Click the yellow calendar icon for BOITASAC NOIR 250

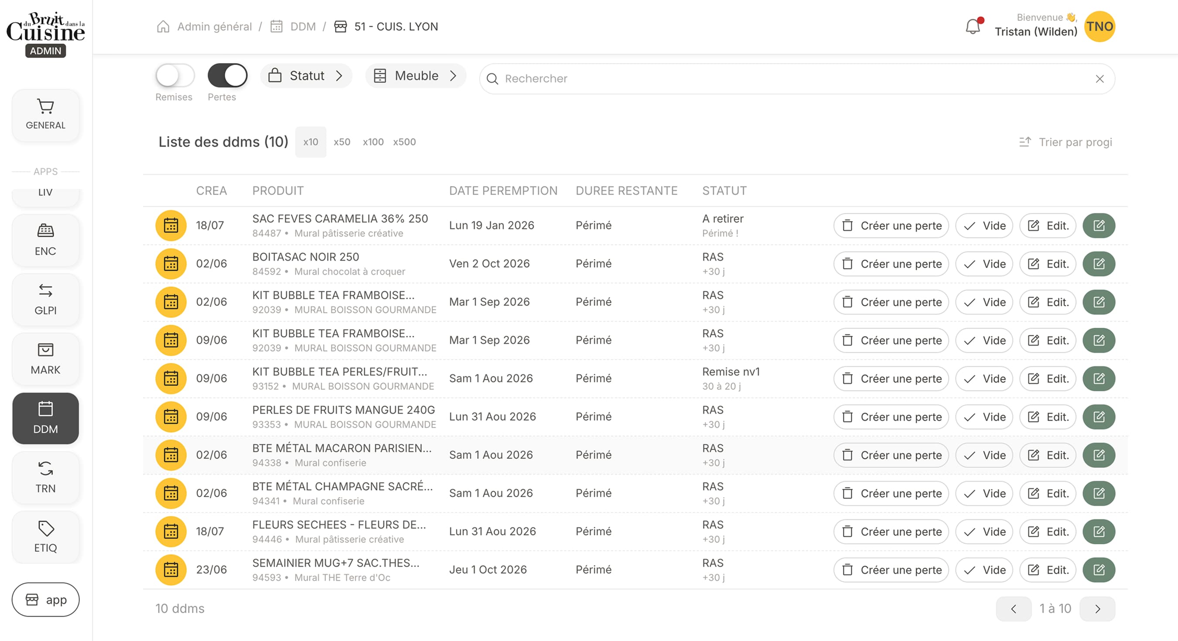pos(171,264)
